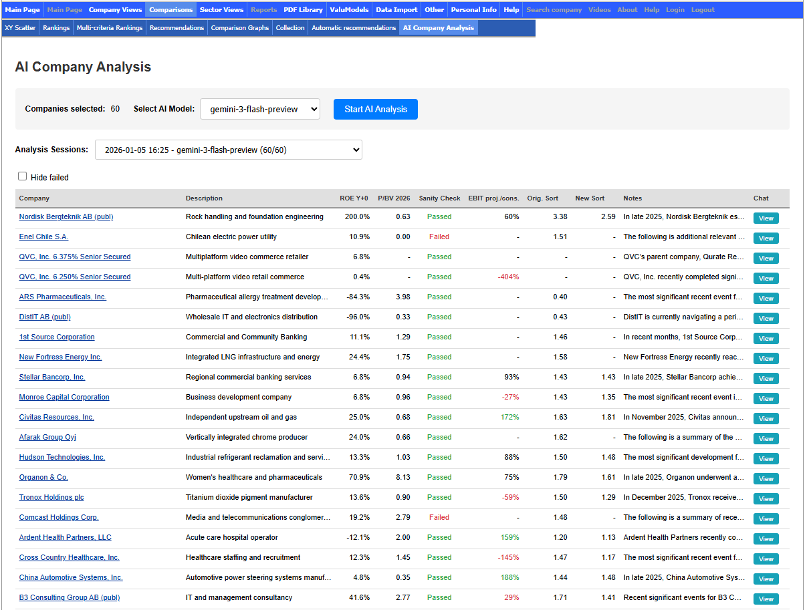Open the PDF Library menu
805x610 pixels.
304,10
